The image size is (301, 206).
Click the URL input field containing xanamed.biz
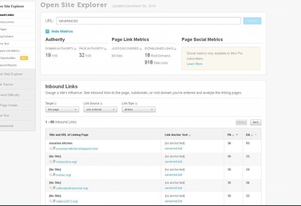pyautogui.click(x=148, y=21)
